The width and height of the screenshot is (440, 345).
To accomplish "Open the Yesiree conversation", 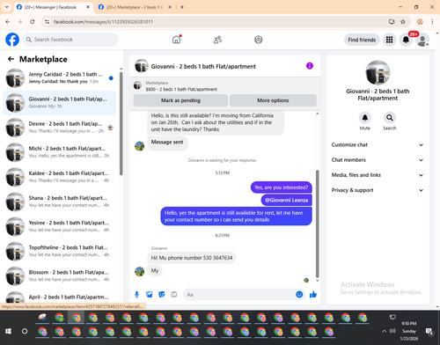I will click(x=59, y=227).
